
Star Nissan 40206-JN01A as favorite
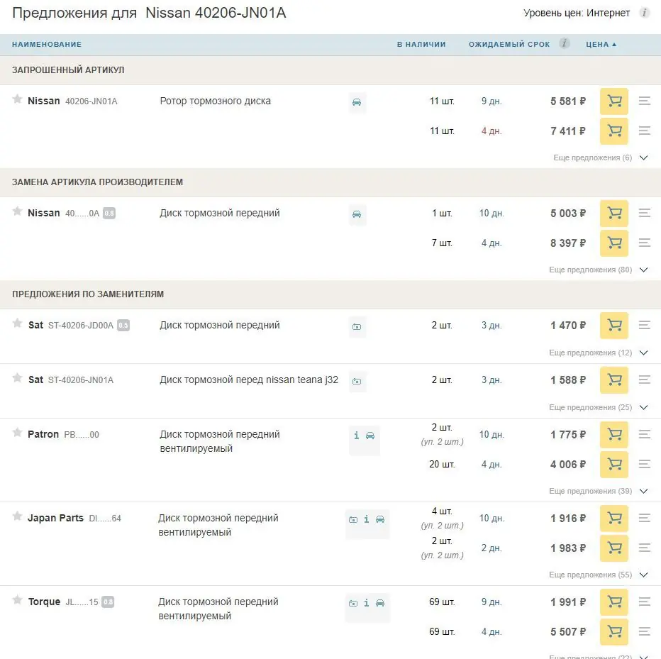17,99
